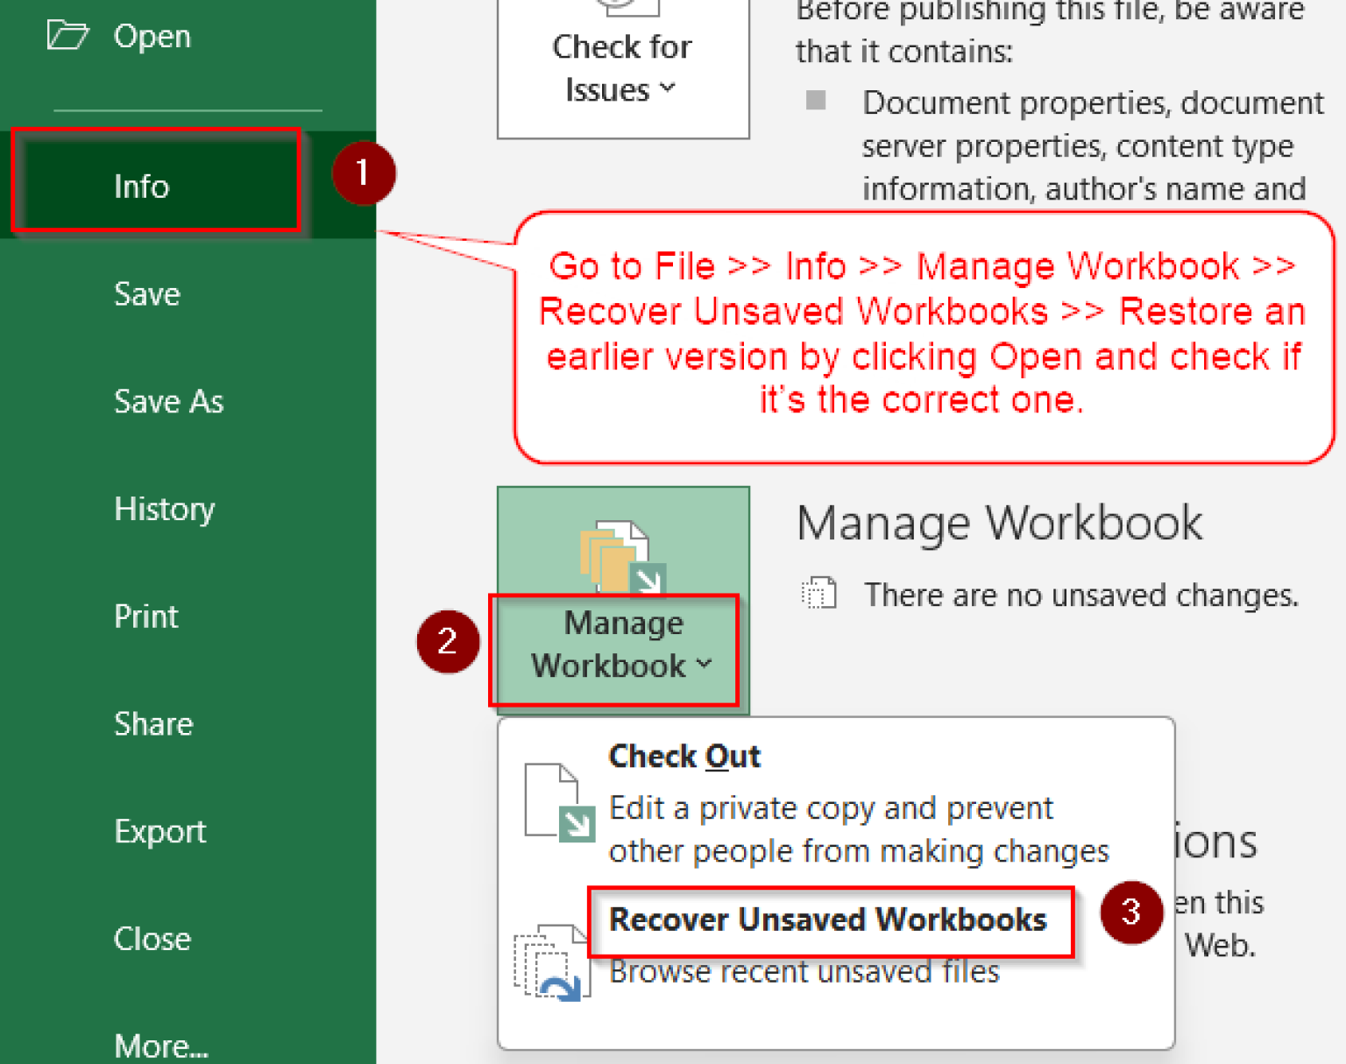This screenshot has width=1346, height=1064.
Task: Click Save As in the sidebar
Action: click(169, 402)
